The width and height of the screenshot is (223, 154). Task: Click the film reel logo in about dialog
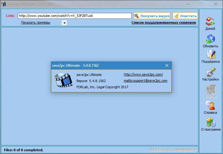[63, 80]
